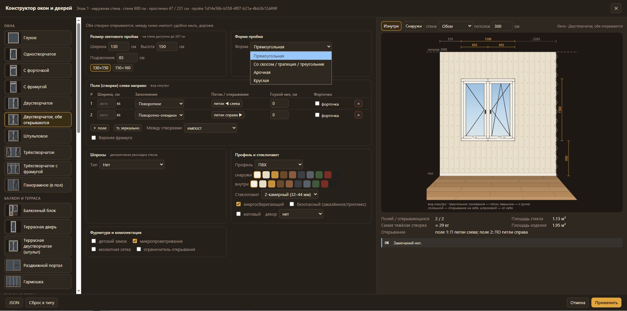Select the Балконный блок icon
The width and height of the screenshot is (627, 311).
pos(13,210)
